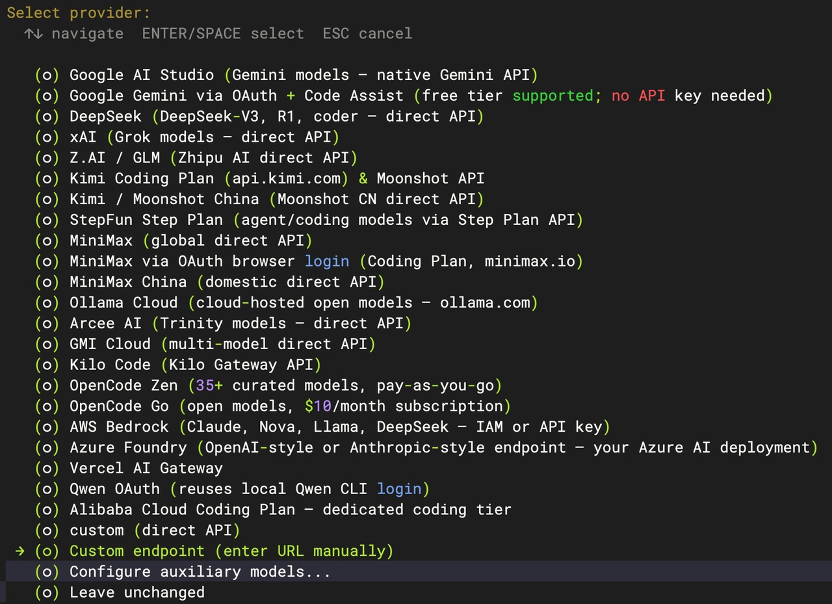
Task: Select the StepFun Step Plan radio button
Action: point(47,220)
